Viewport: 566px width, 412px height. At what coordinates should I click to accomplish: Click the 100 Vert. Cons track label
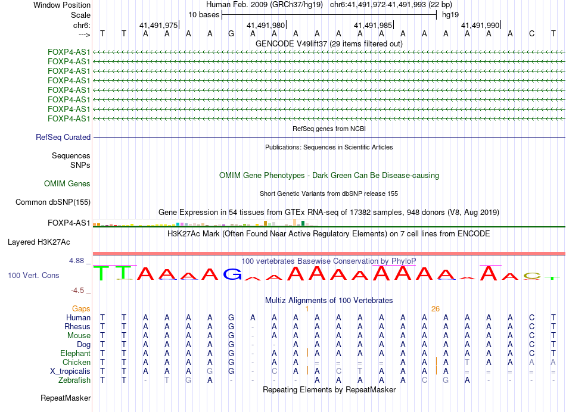tap(33, 276)
